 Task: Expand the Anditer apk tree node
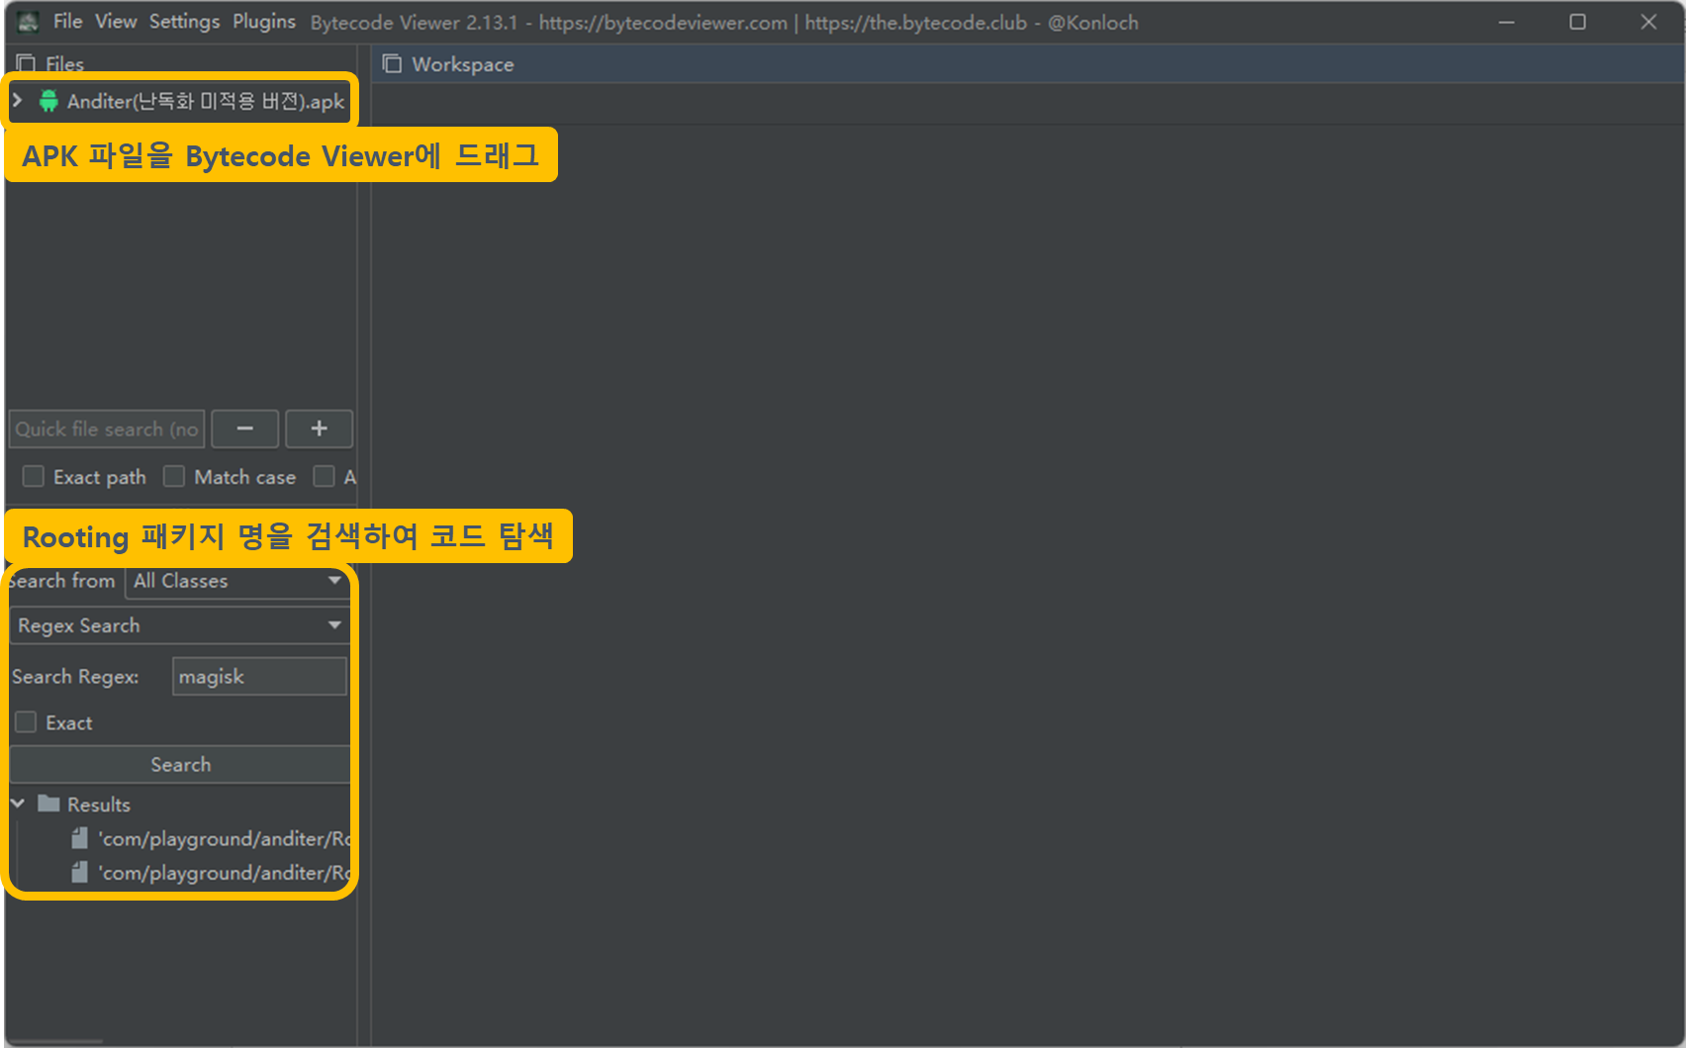click(17, 100)
